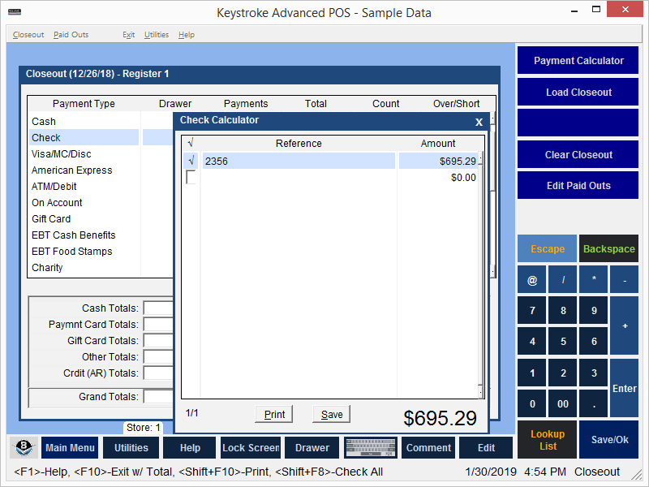Click the $0.00 amount field
The width and height of the screenshot is (649, 487).
point(438,178)
